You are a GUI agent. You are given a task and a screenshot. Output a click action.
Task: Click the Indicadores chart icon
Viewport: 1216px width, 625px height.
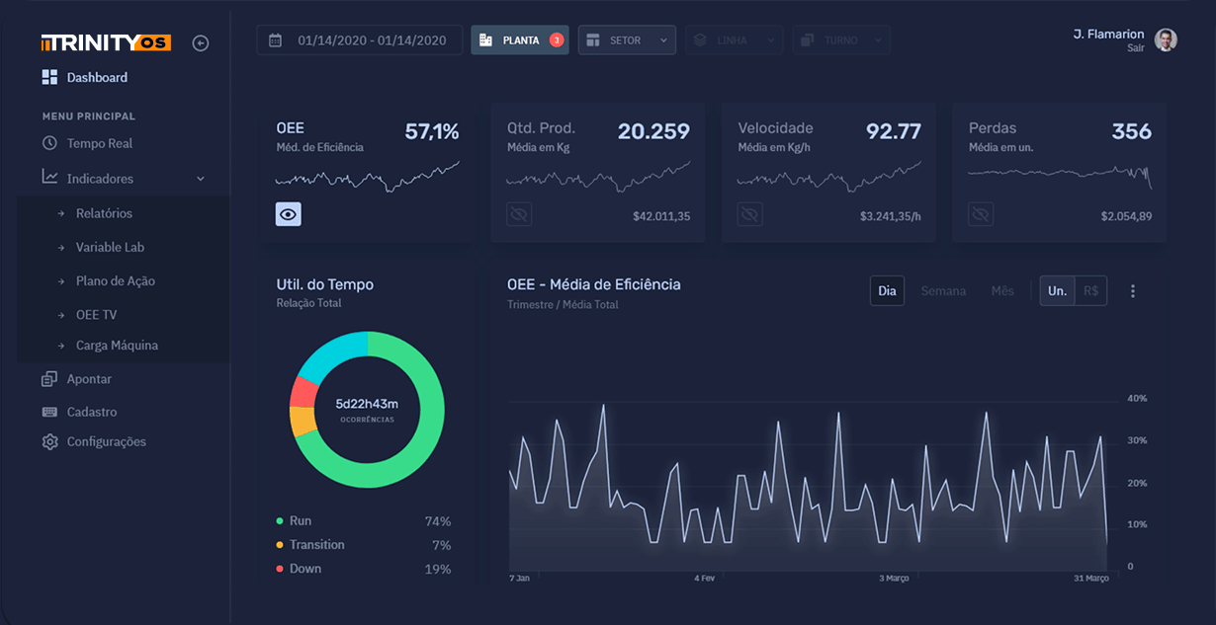[49, 178]
